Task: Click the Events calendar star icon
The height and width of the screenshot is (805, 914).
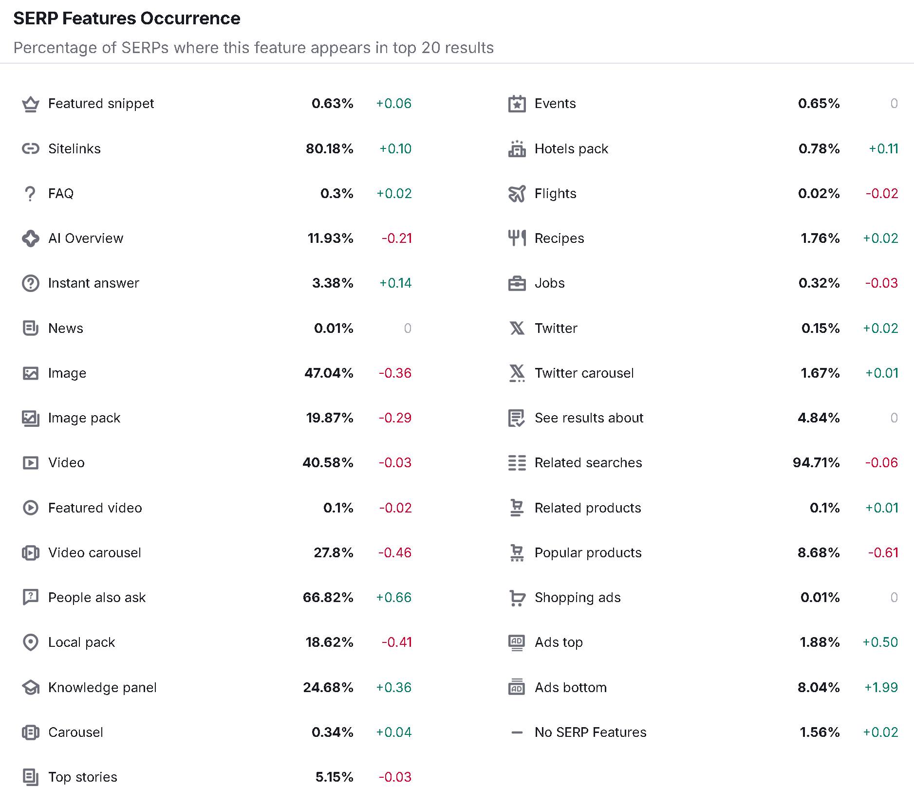Action: (x=517, y=104)
